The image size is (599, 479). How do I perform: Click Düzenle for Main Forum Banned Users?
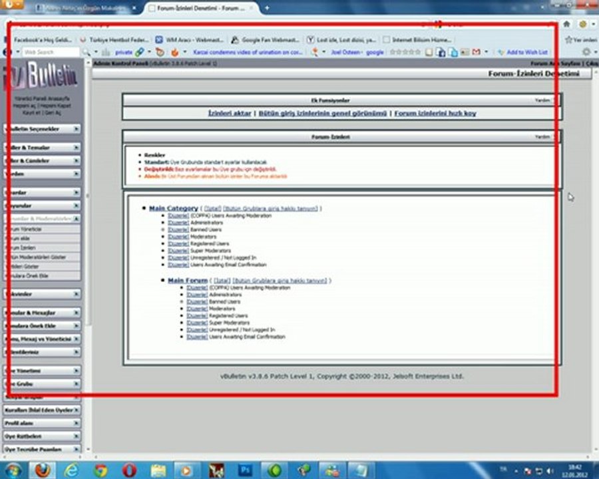coord(197,302)
